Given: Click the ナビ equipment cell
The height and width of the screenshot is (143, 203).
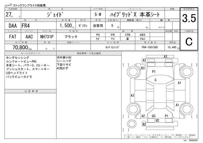Looking at the screenshot, I should tap(98, 39).
